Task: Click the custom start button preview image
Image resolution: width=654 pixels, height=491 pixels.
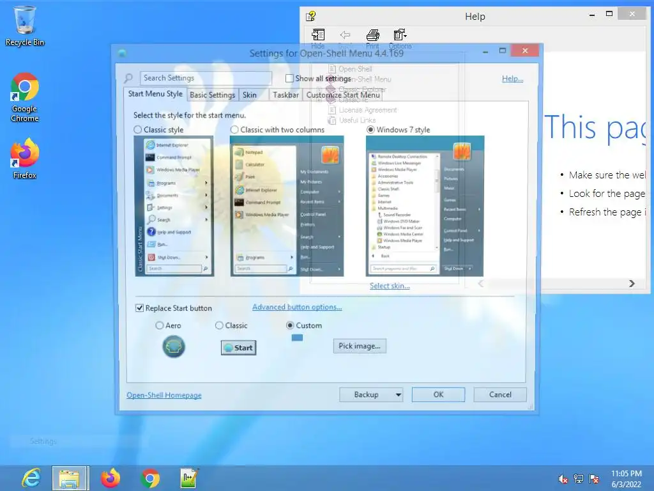Action: pyautogui.click(x=297, y=338)
